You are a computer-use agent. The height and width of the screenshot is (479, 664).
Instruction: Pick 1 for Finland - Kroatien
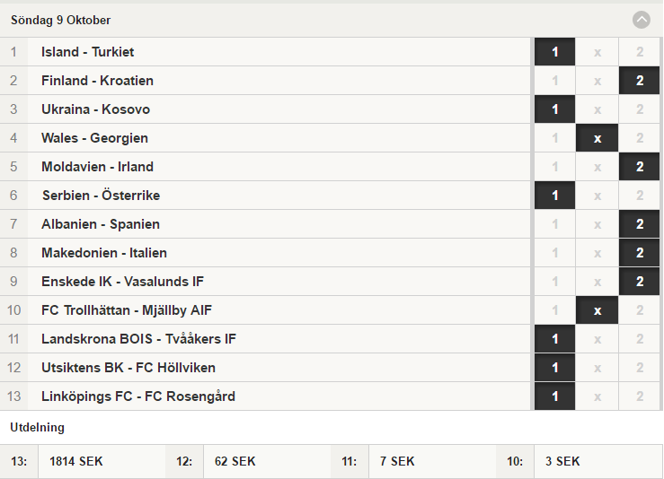click(554, 81)
